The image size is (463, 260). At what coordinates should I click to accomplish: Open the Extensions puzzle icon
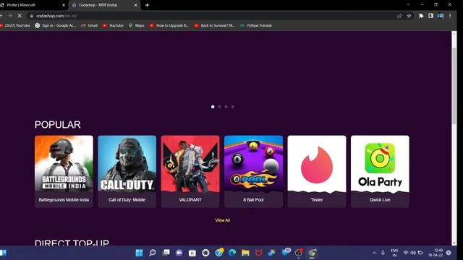[421, 16]
